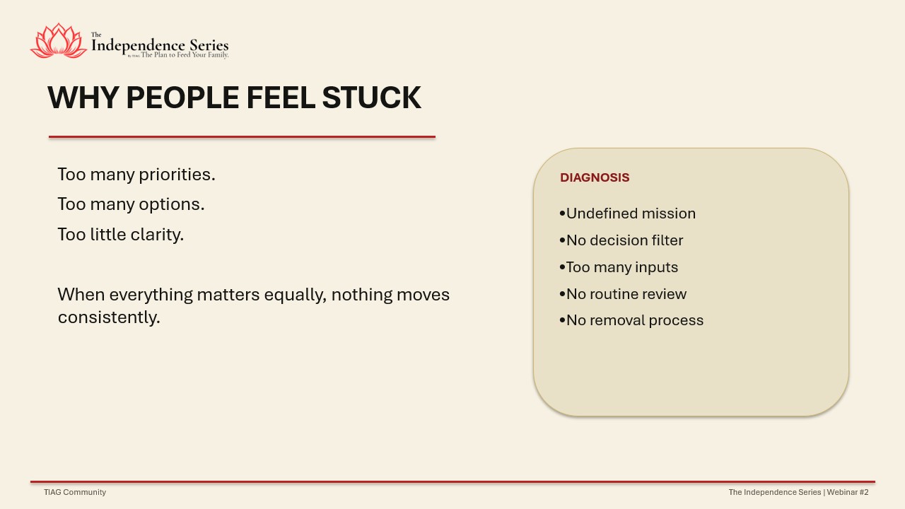Select the 'Too many options.' text line
Viewport: 905px width, 509px height.
(131, 204)
